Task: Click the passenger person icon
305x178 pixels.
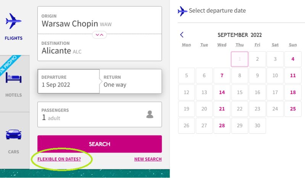Action: pos(150,114)
